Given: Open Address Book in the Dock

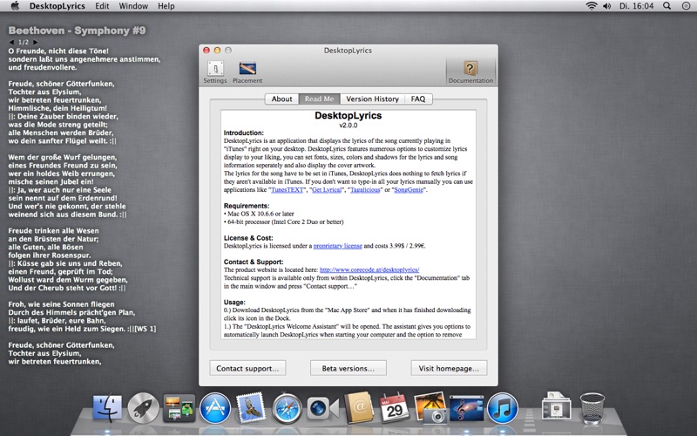Looking at the screenshot, I should pos(359,407).
